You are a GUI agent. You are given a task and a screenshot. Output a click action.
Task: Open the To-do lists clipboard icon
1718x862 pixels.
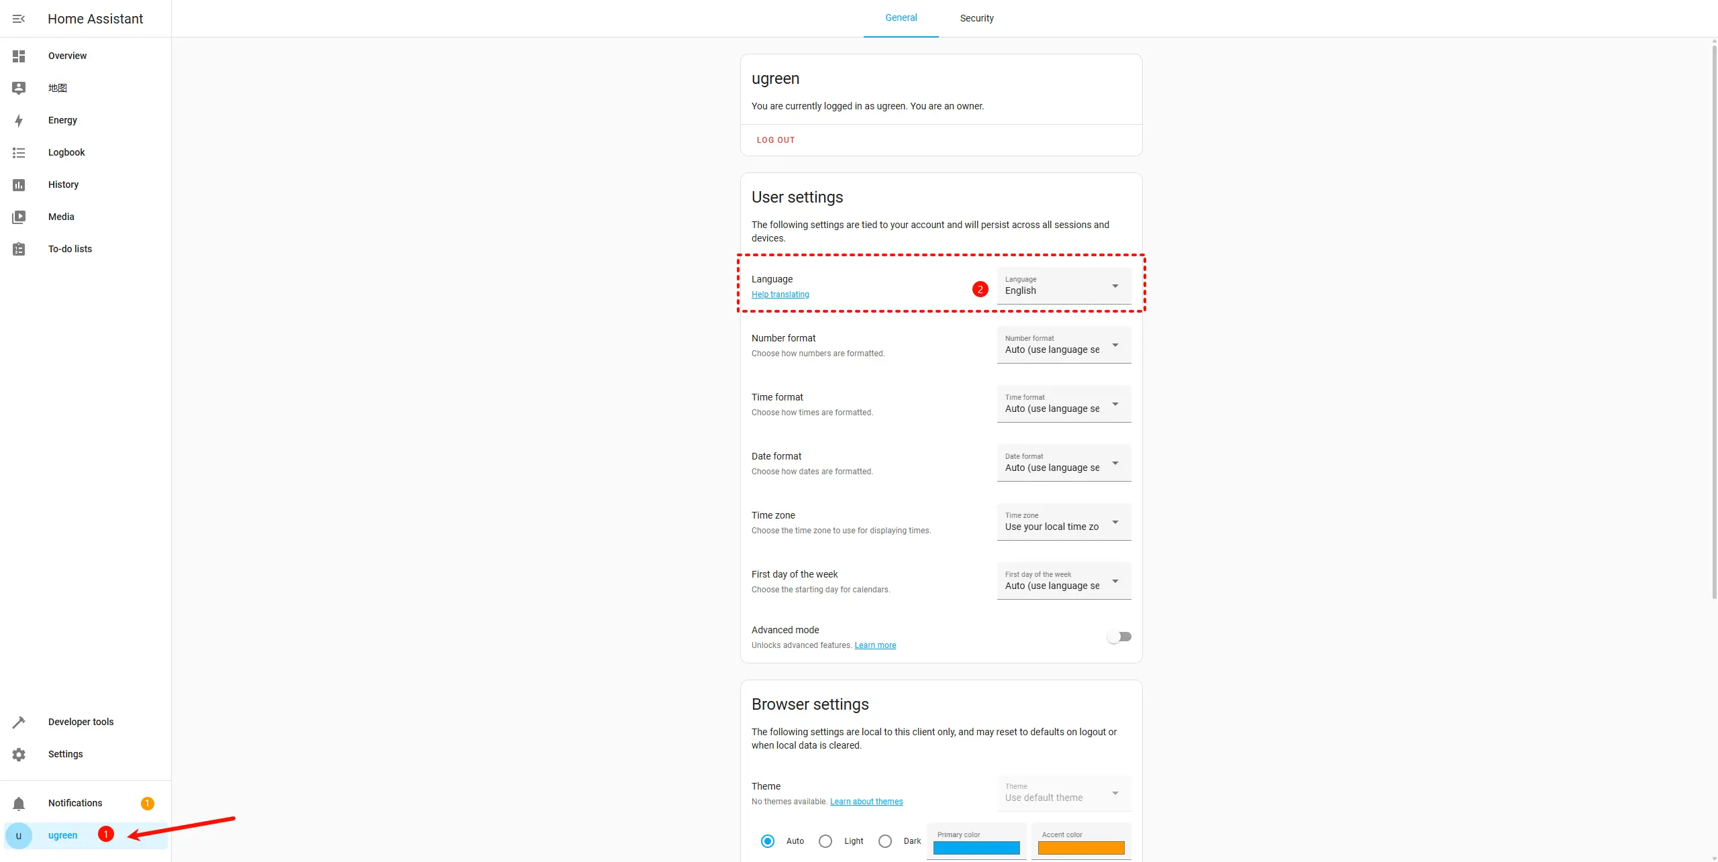[19, 250]
